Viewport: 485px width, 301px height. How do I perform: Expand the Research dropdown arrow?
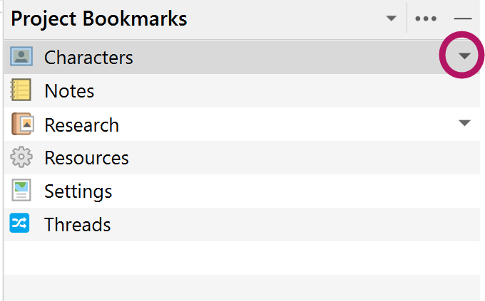pyautogui.click(x=464, y=124)
